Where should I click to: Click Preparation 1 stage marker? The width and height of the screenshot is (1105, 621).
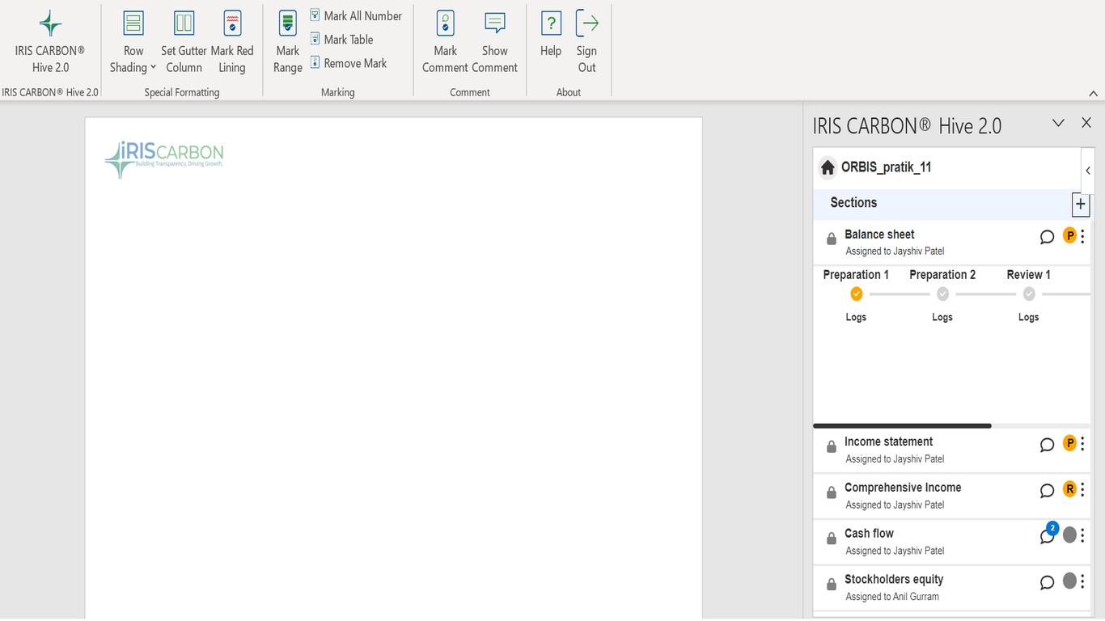coord(857,294)
